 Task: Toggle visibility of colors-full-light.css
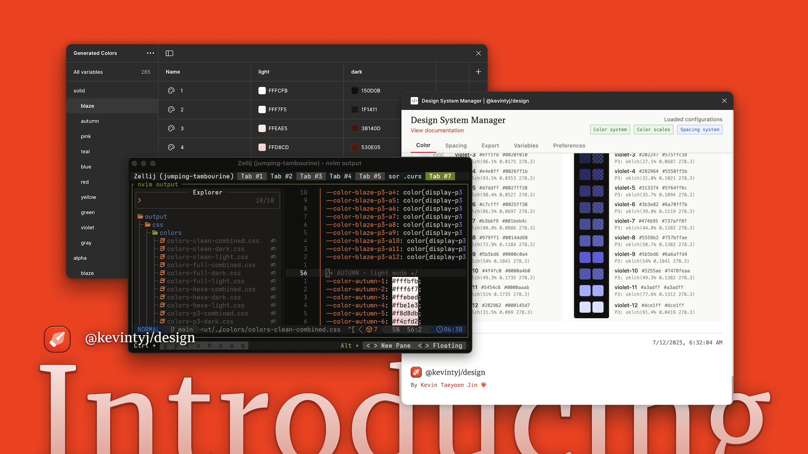(x=273, y=281)
